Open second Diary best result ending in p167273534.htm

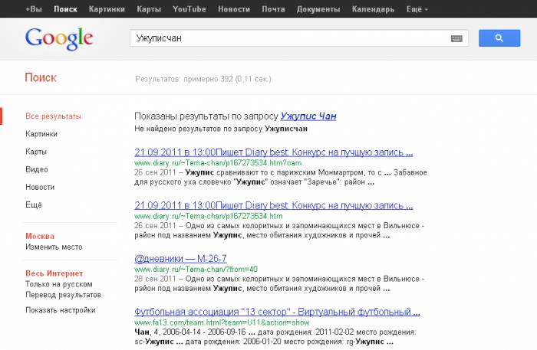(274, 205)
